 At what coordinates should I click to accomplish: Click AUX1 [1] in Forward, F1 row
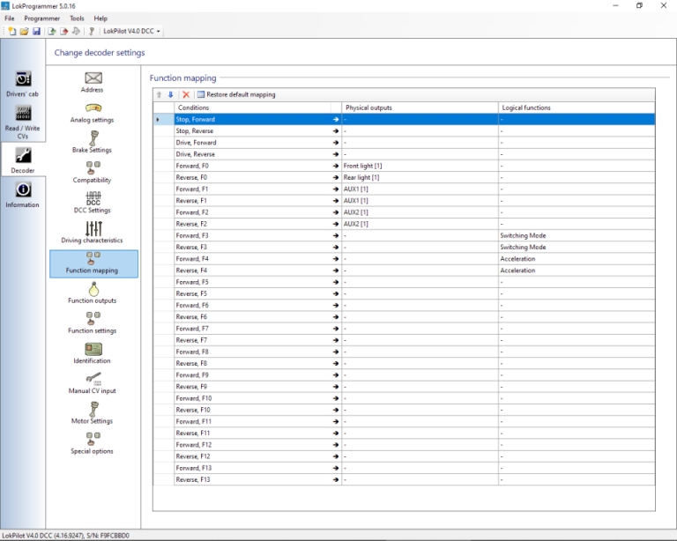[420, 189]
